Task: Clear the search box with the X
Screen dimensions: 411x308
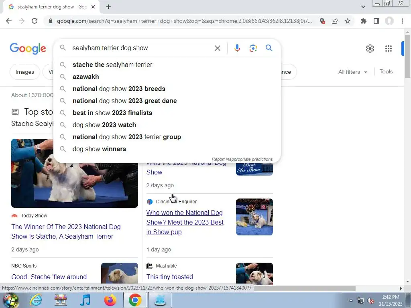Action: pyautogui.click(x=217, y=48)
